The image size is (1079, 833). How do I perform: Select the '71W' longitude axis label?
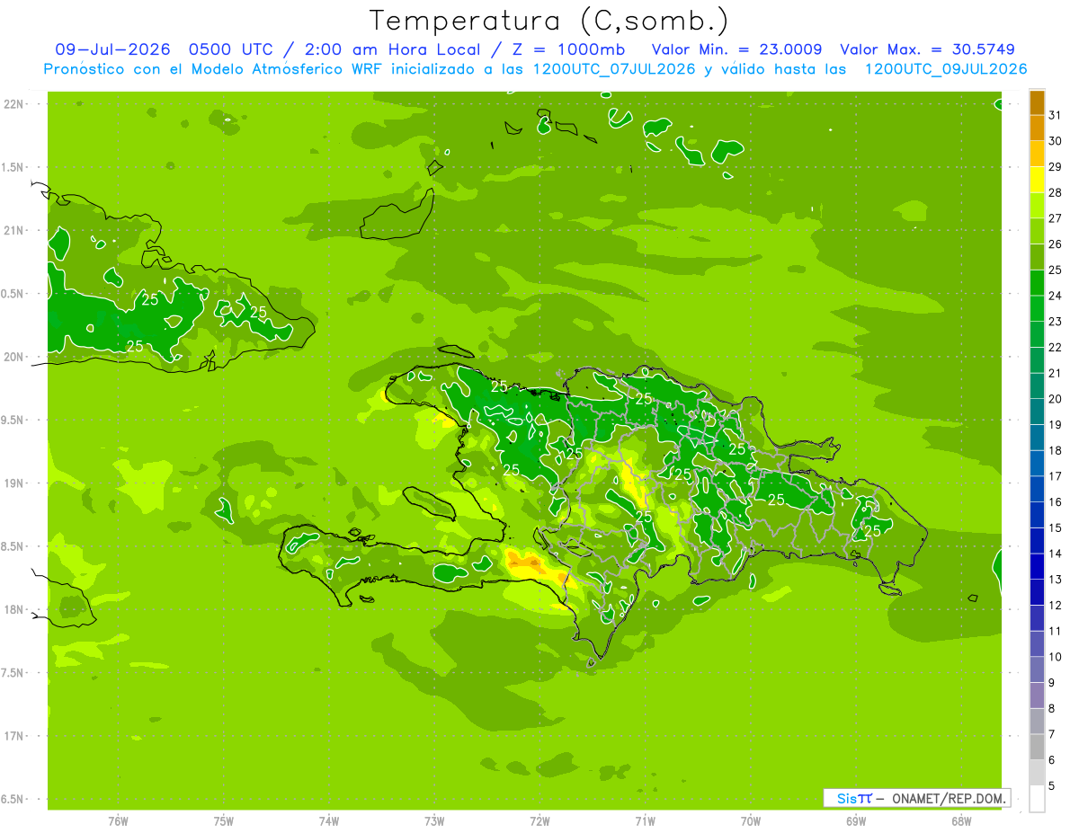point(645,820)
